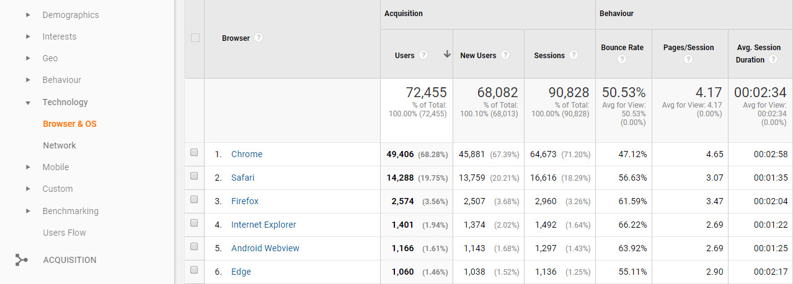Open the Users Flow report
Screen dimensions: 793x284
(64, 233)
